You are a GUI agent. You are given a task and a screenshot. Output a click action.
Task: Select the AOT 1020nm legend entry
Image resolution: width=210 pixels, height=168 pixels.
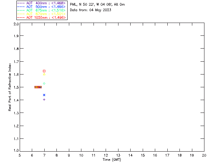(x=41, y=17)
